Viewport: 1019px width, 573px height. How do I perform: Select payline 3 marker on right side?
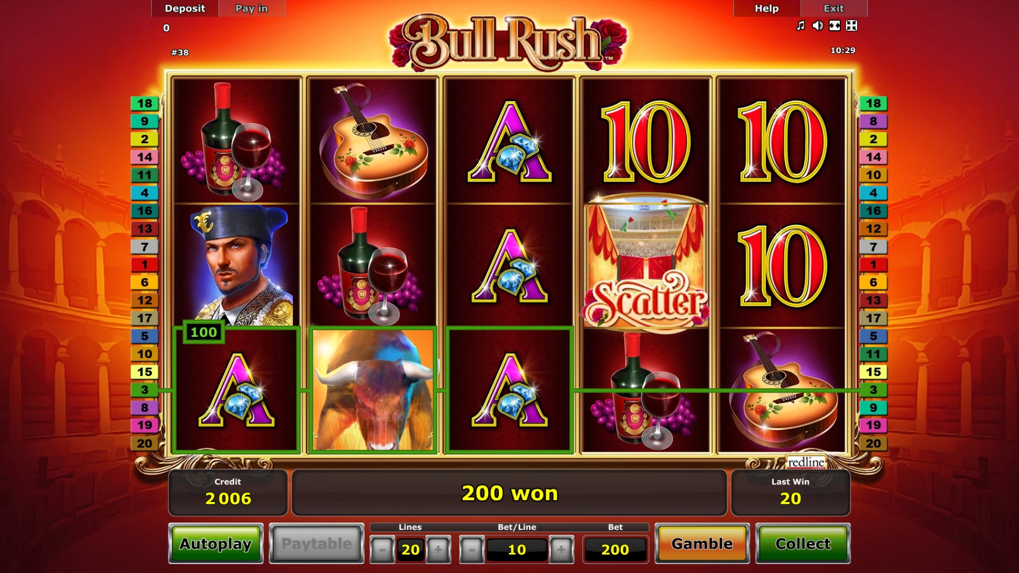[873, 390]
